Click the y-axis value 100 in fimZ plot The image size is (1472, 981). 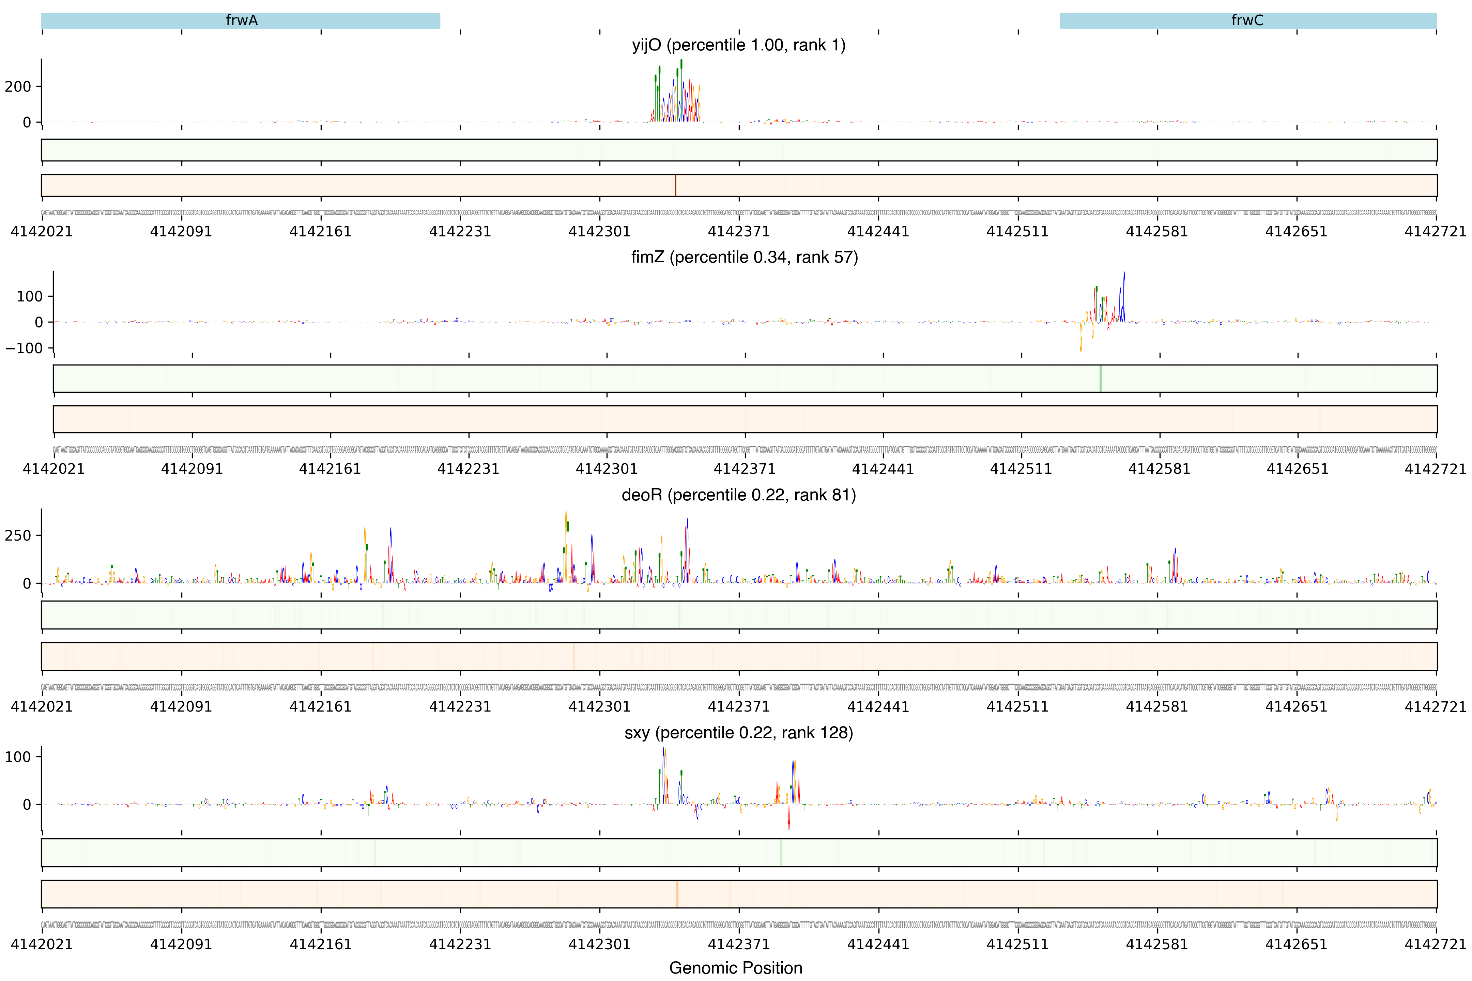coord(30,297)
